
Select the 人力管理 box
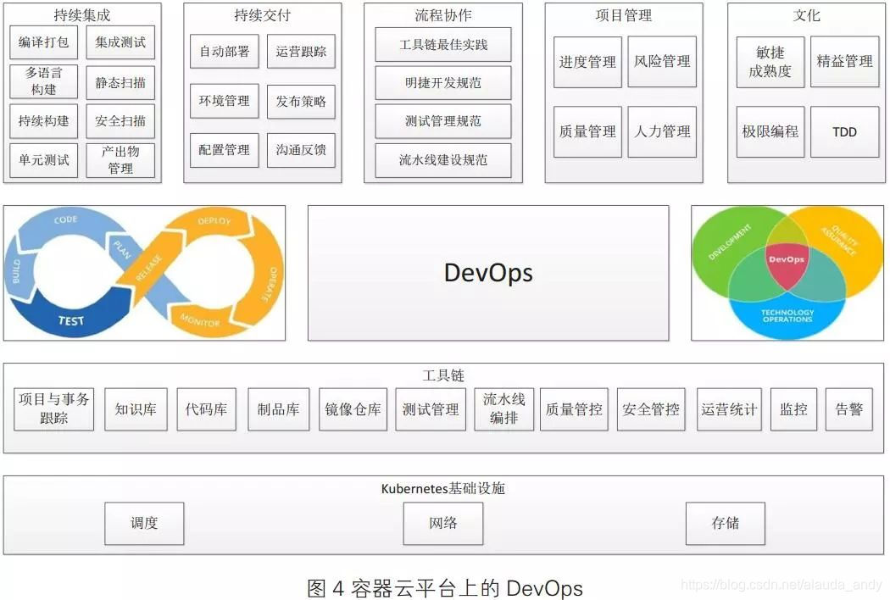pyautogui.click(x=662, y=131)
